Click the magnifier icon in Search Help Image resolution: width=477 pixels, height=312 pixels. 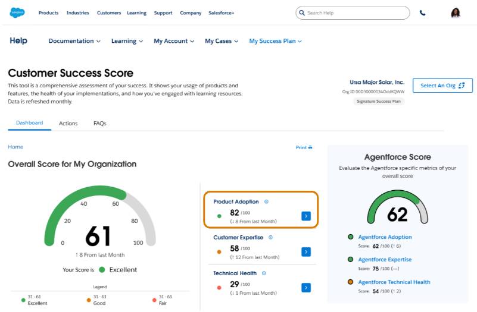[x=302, y=12]
